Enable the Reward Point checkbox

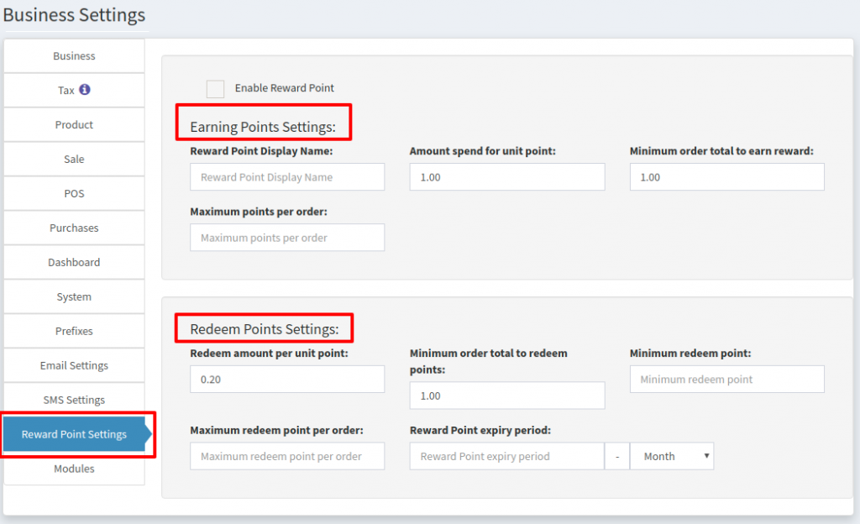[215, 88]
